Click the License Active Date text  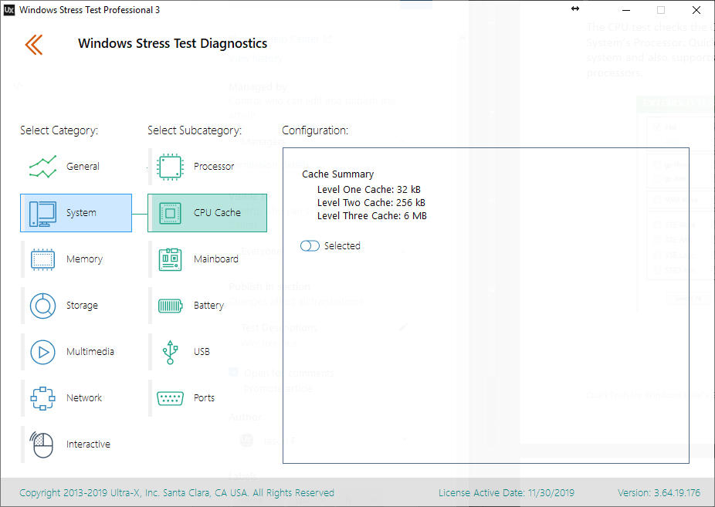coord(507,493)
